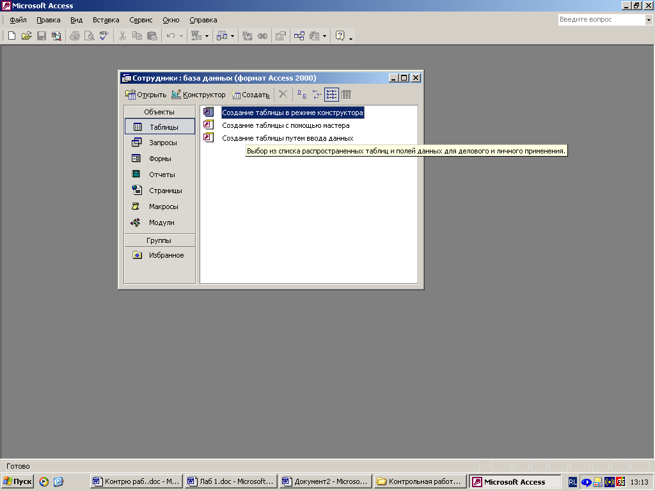Click the Save diskette icon
Viewport: 655px width, 491px height.
(x=42, y=36)
